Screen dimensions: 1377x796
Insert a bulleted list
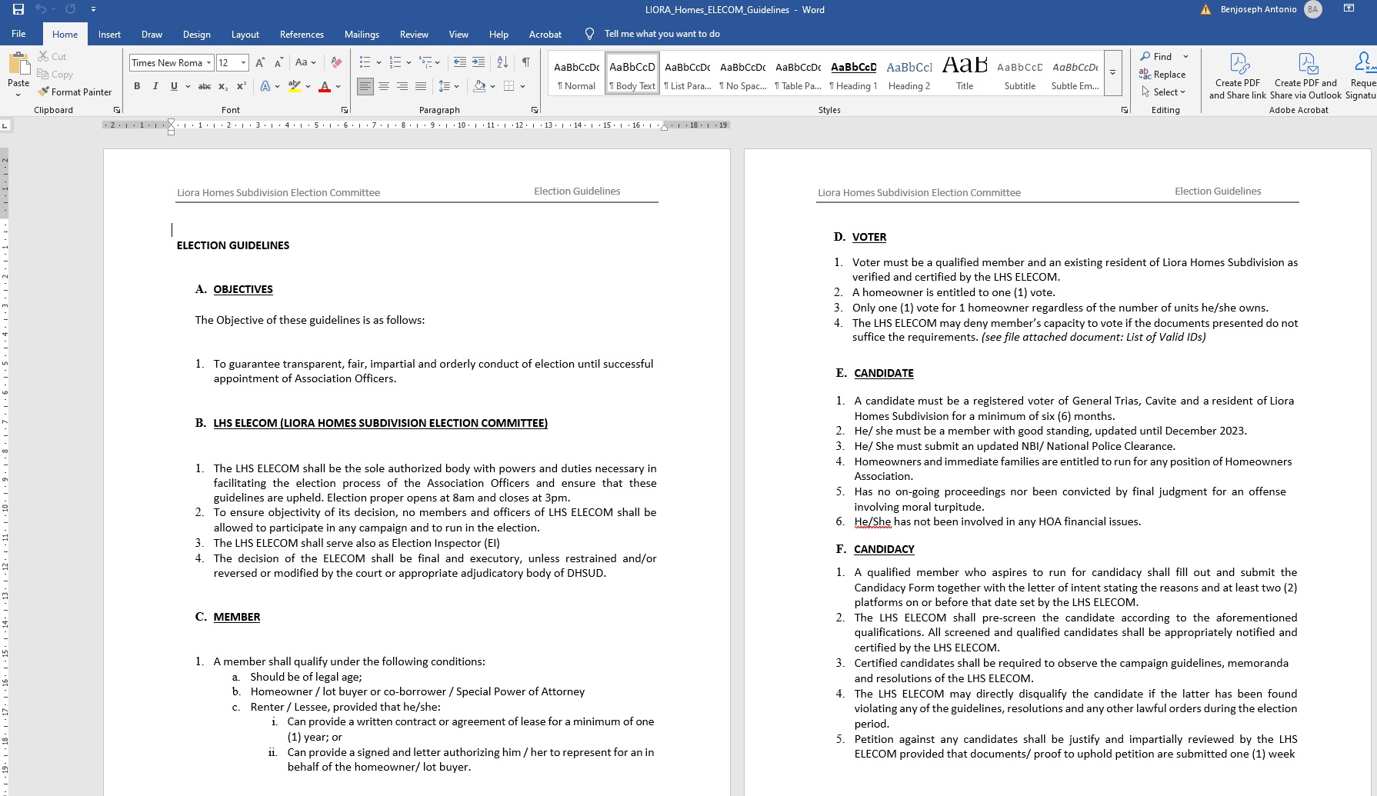pos(365,62)
